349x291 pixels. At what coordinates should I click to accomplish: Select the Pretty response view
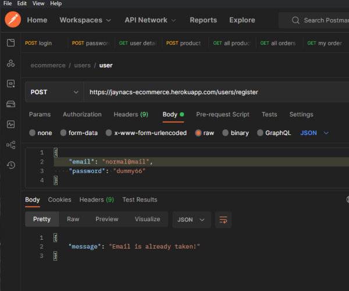pos(42,219)
